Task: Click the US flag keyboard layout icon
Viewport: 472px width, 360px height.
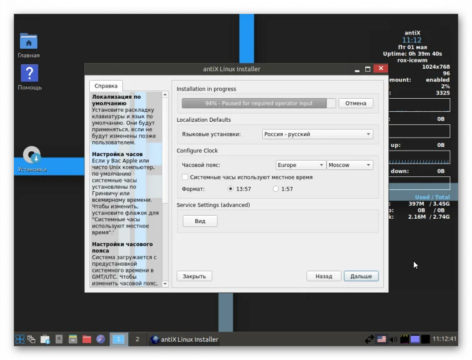Action: (381, 339)
